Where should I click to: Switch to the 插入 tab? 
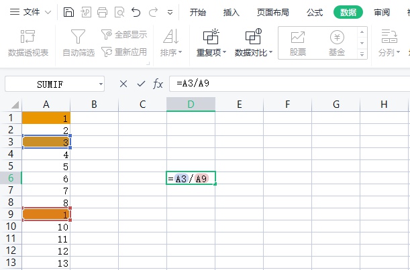(231, 12)
